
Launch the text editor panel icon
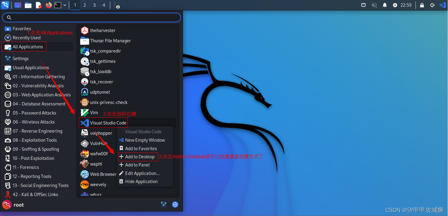[38, 5]
